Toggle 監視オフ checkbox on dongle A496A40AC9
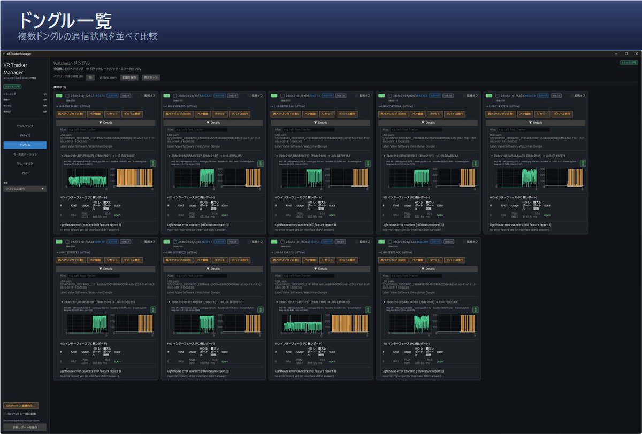Screen dimensions: 642x434 (x=571, y=96)
